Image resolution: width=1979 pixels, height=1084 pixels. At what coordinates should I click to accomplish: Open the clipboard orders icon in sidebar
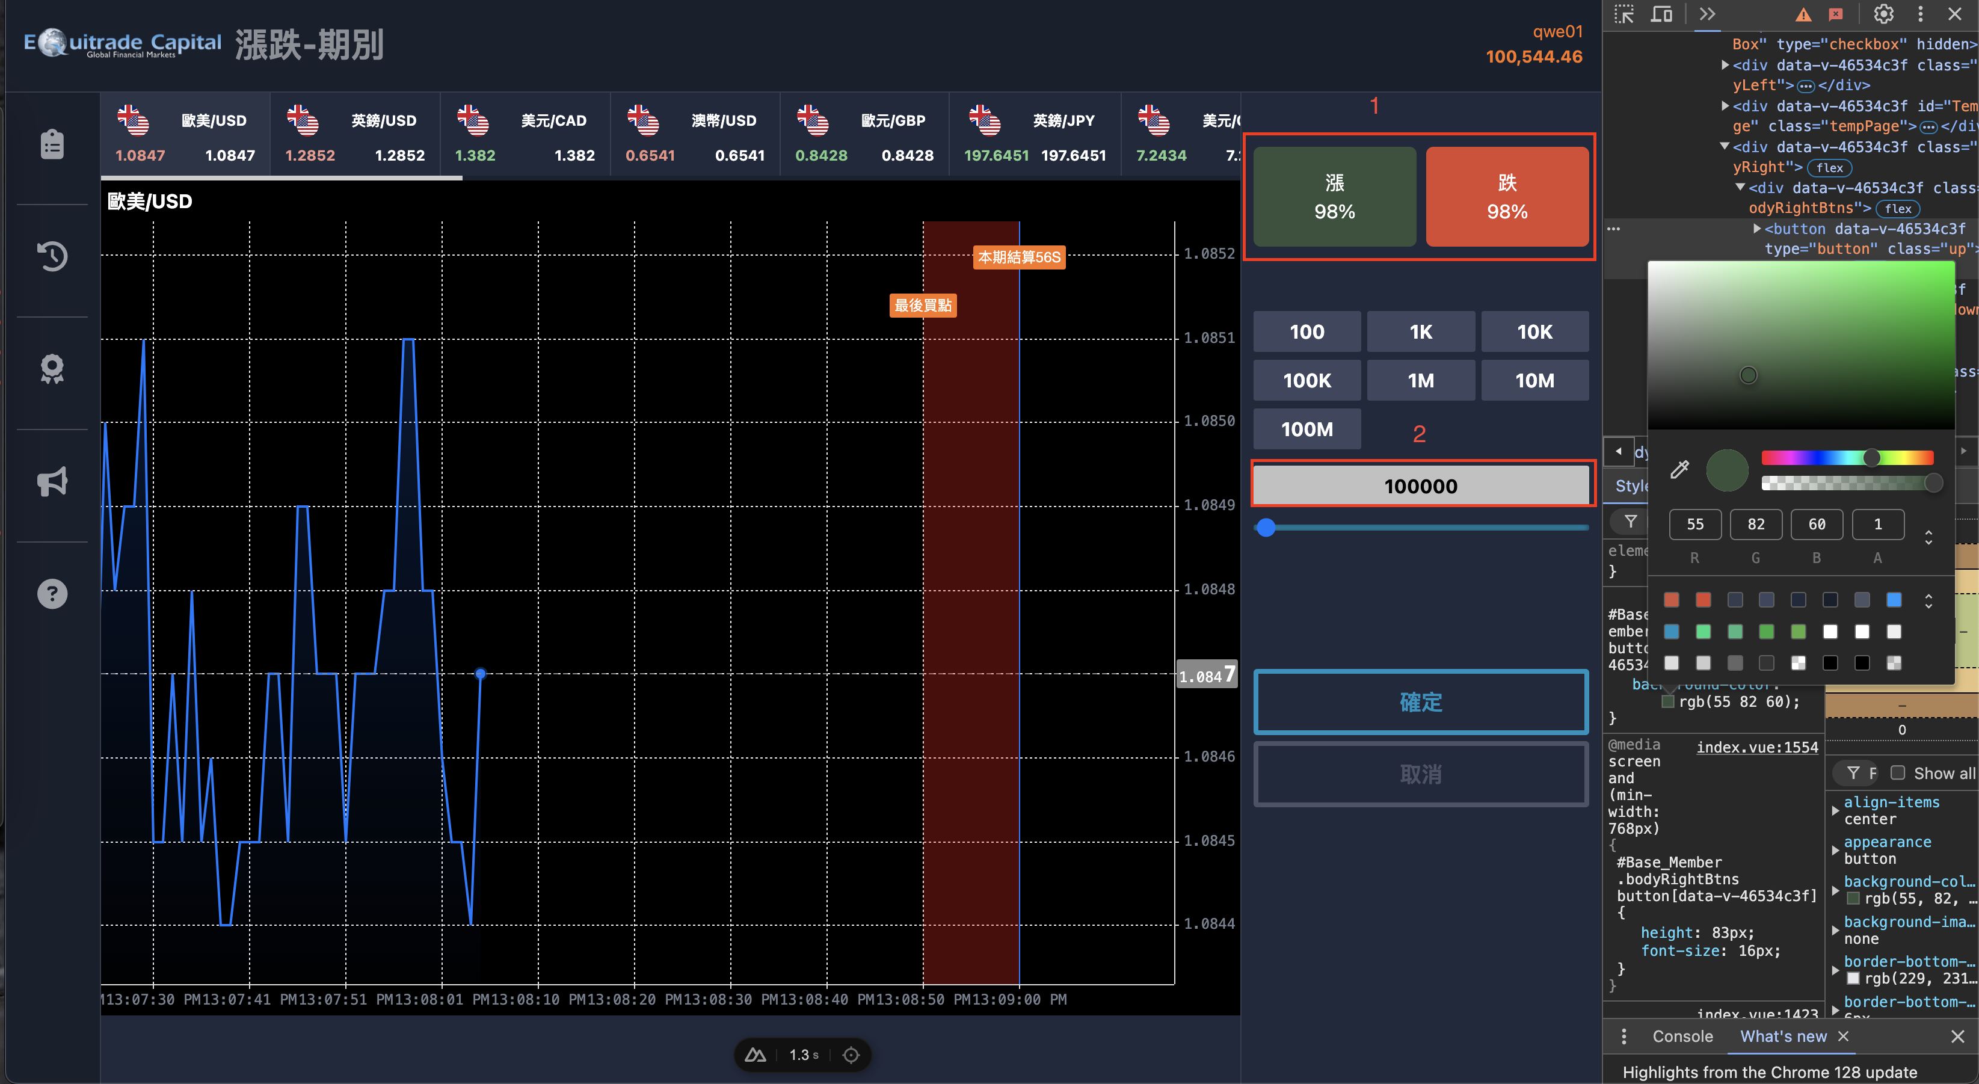click(x=52, y=144)
